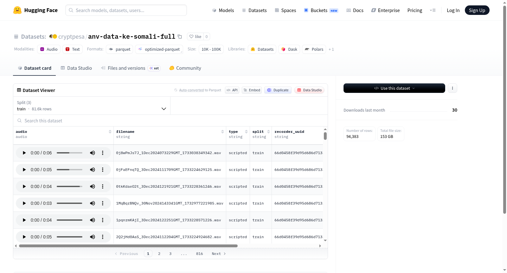Play the 0j8wPmJs7J audio clip
Viewport: 507px width, 273px height.
(24, 153)
